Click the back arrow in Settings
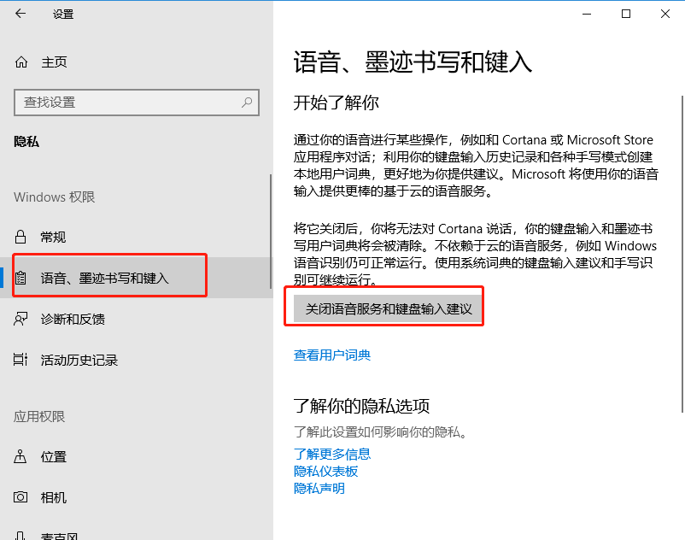This screenshot has height=540, width=685. click(20, 14)
